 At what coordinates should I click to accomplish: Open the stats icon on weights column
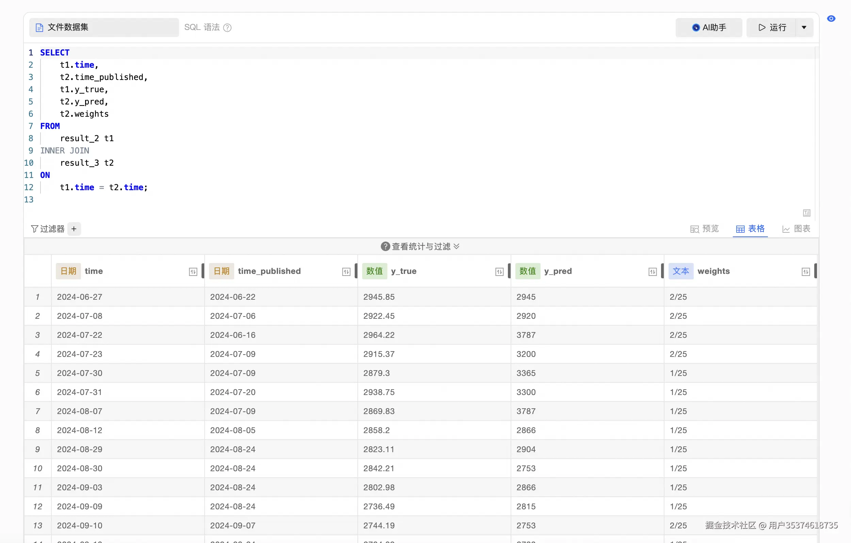tap(805, 272)
